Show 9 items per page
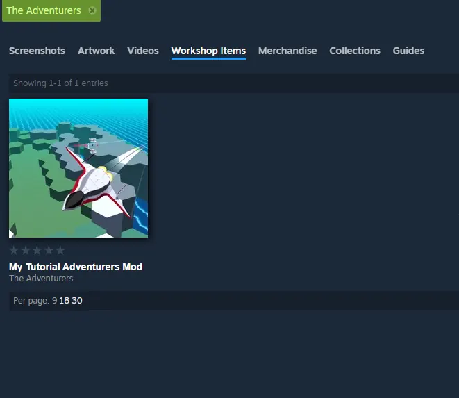Screen dimensions: 459x398 54,301
